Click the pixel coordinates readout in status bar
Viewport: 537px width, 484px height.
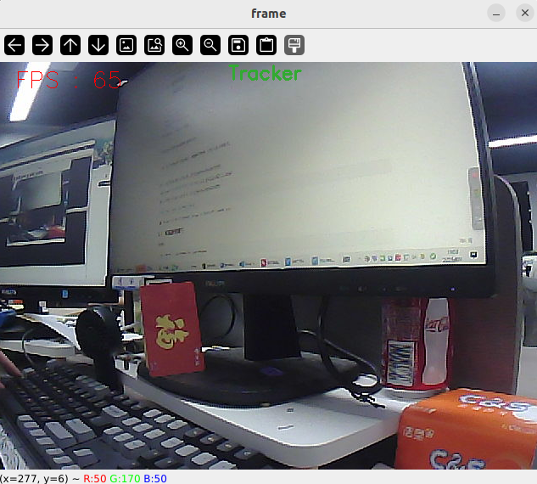coord(34,478)
